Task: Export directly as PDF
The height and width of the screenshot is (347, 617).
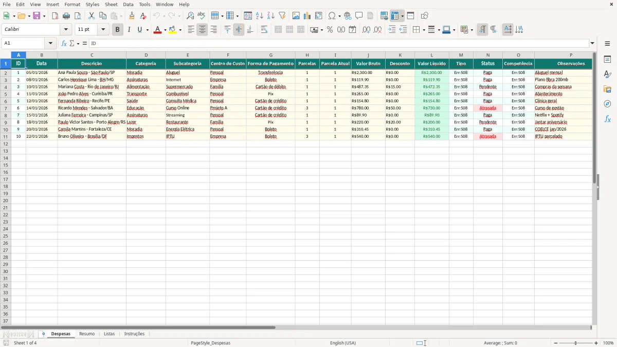Action: coord(55,16)
